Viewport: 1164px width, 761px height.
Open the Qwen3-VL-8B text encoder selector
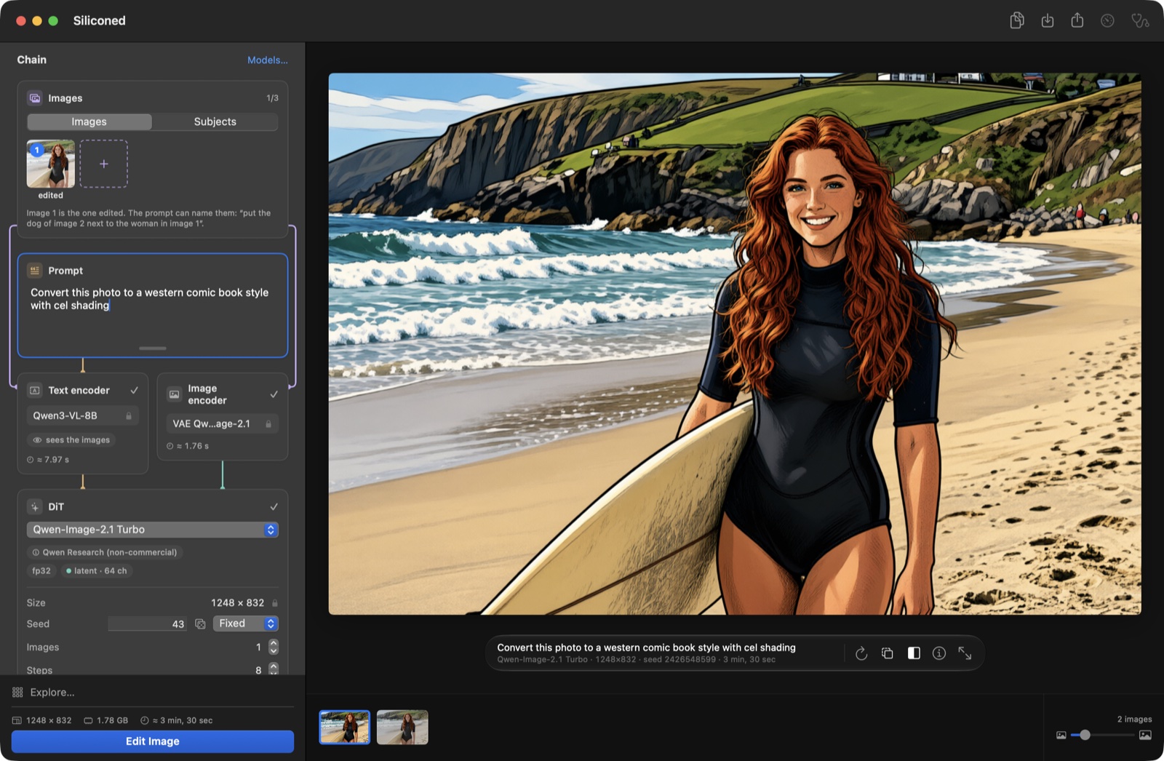tap(83, 415)
